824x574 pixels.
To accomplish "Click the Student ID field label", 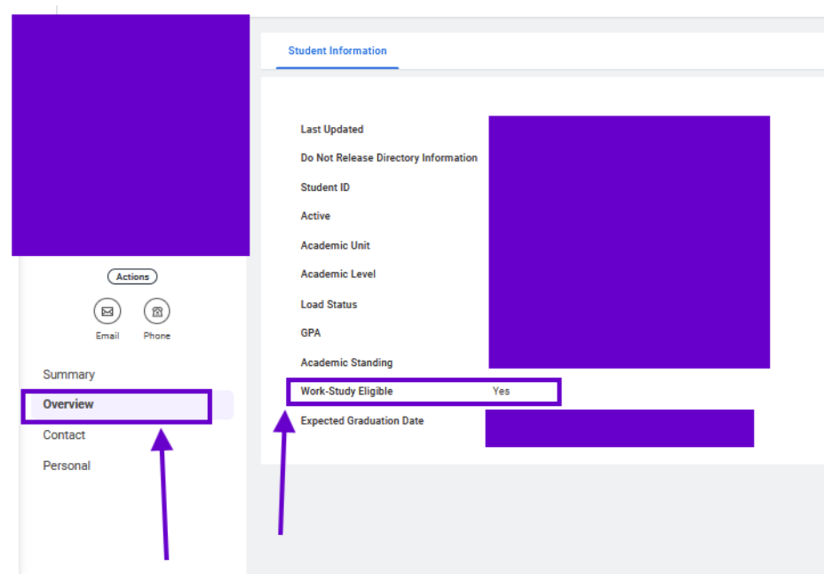I will tap(325, 187).
